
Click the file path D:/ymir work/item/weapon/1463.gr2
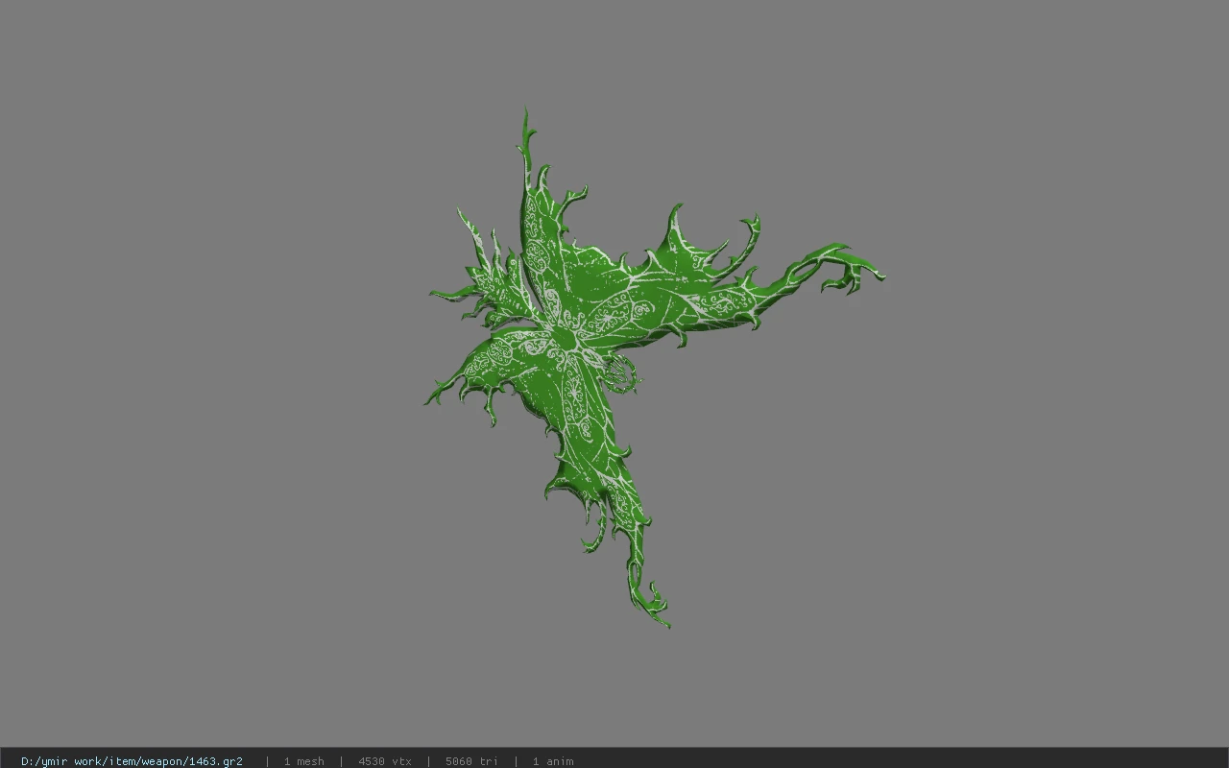click(132, 761)
